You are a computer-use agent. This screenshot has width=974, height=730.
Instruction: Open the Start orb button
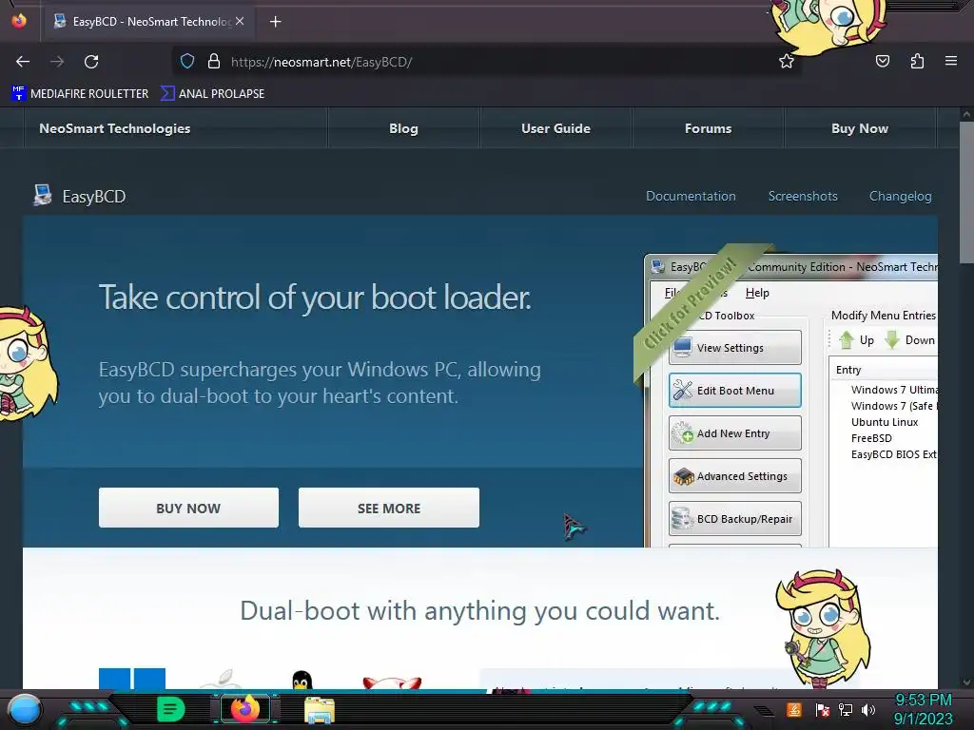coord(25,710)
